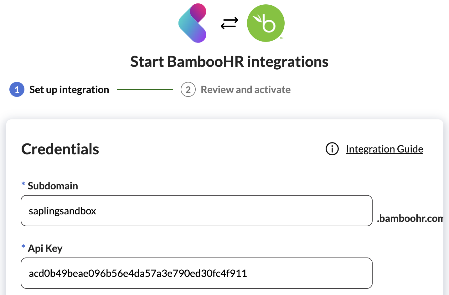Click the progress line between steps

pos(145,89)
